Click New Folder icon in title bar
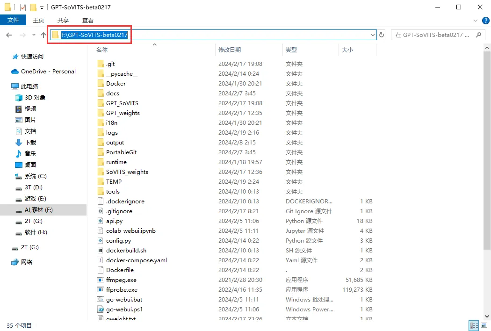491x331 pixels. point(33,7)
